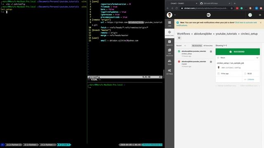Click the user avatar in CircleCI header

(x=170, y=15)
